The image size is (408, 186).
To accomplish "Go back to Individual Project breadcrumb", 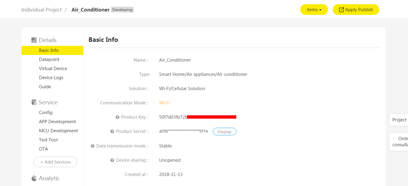I will pos(41,10).
